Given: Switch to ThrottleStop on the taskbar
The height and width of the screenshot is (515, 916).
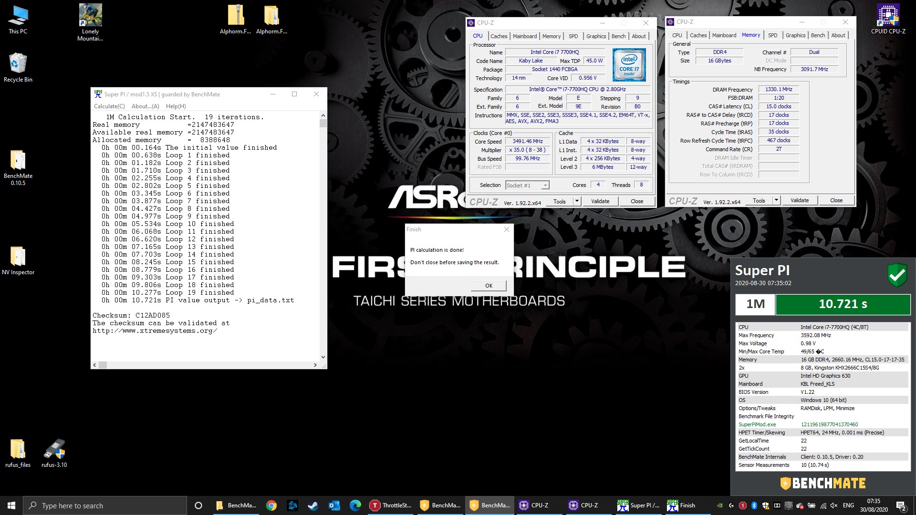Looking at the screenshot, I should (391, 505).
